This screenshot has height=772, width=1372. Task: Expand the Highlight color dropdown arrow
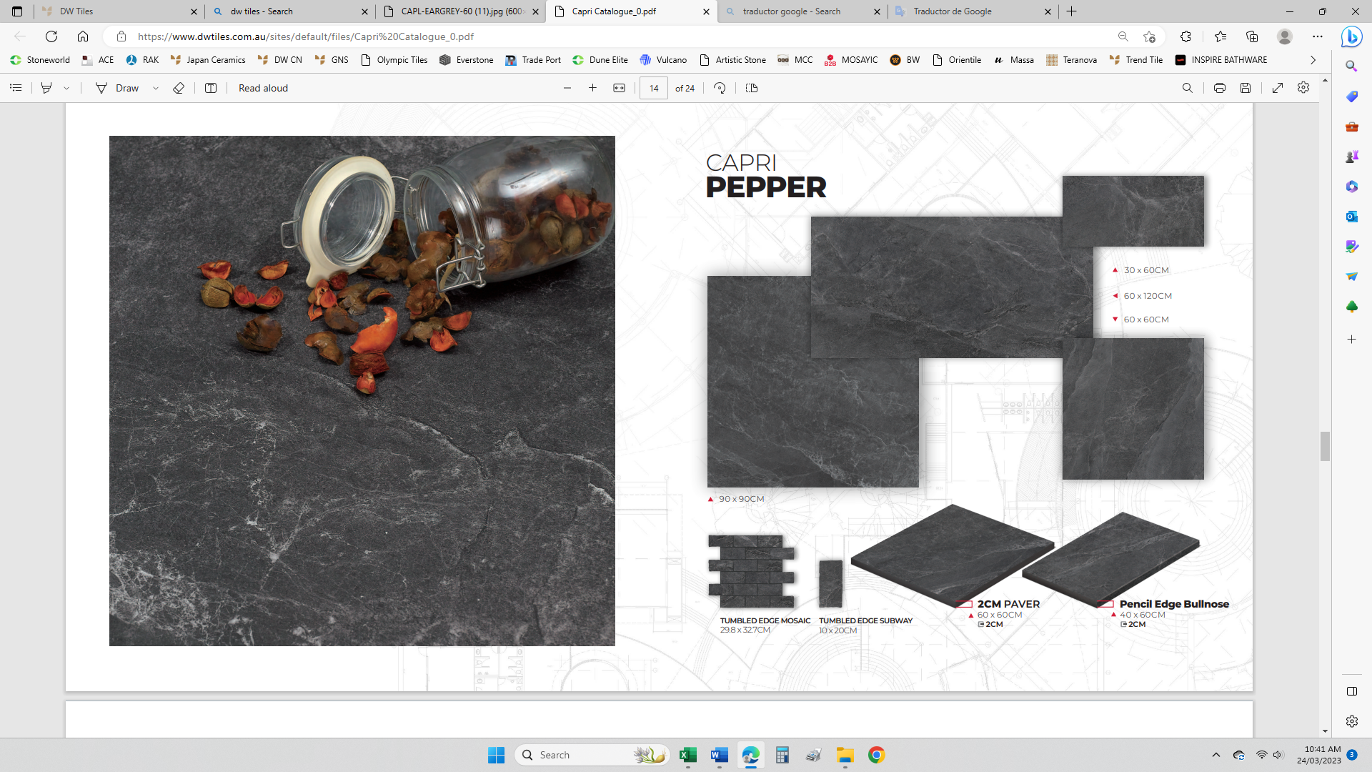(66, 88)
